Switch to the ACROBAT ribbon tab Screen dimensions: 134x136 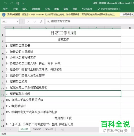pos(87,9)
